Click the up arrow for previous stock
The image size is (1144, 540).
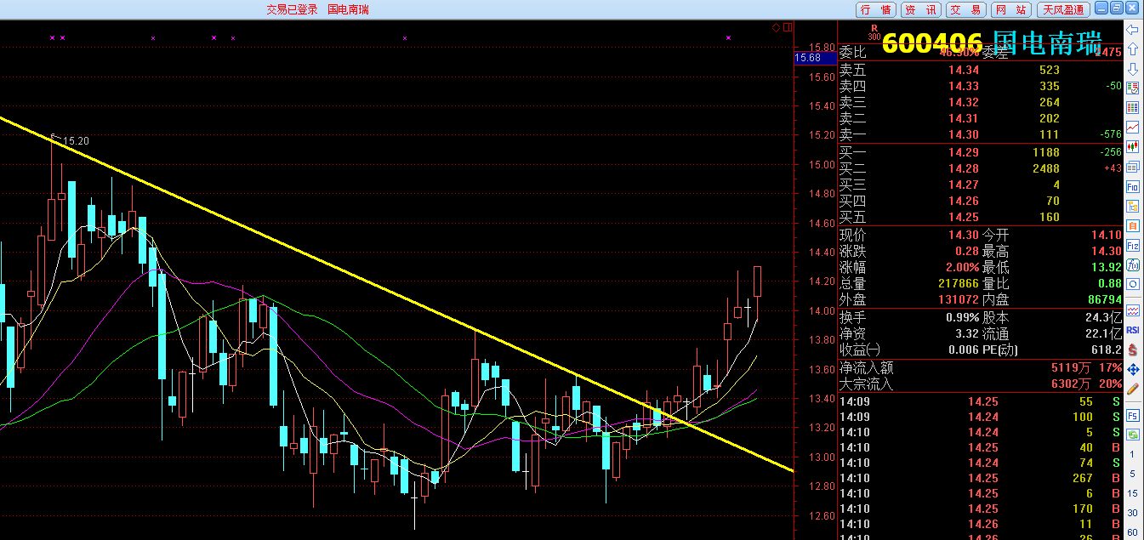(1132, 49)
